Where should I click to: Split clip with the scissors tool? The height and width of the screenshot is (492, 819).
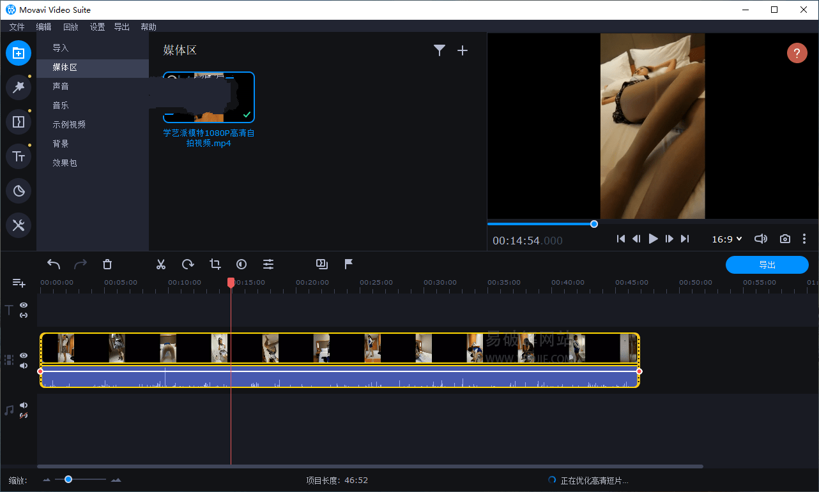click(161, 264)
